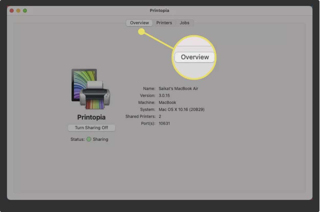Click the version number 3.0.15
This screenshot has height=212, width=320.
[x=164, y=96]
